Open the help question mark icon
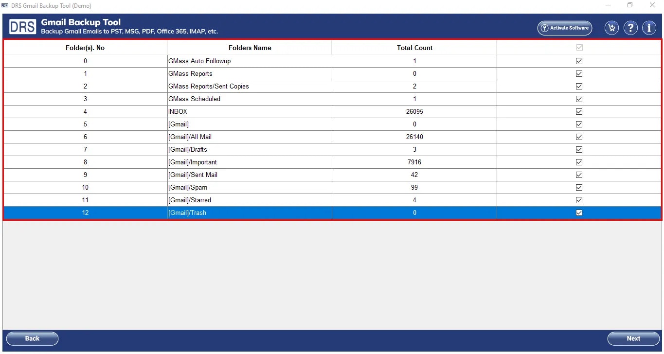Screen dimensions: 664x354 click(x=630, y=28)
